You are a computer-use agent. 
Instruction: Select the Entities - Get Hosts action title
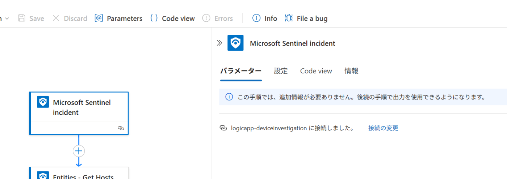coord(83,177)
